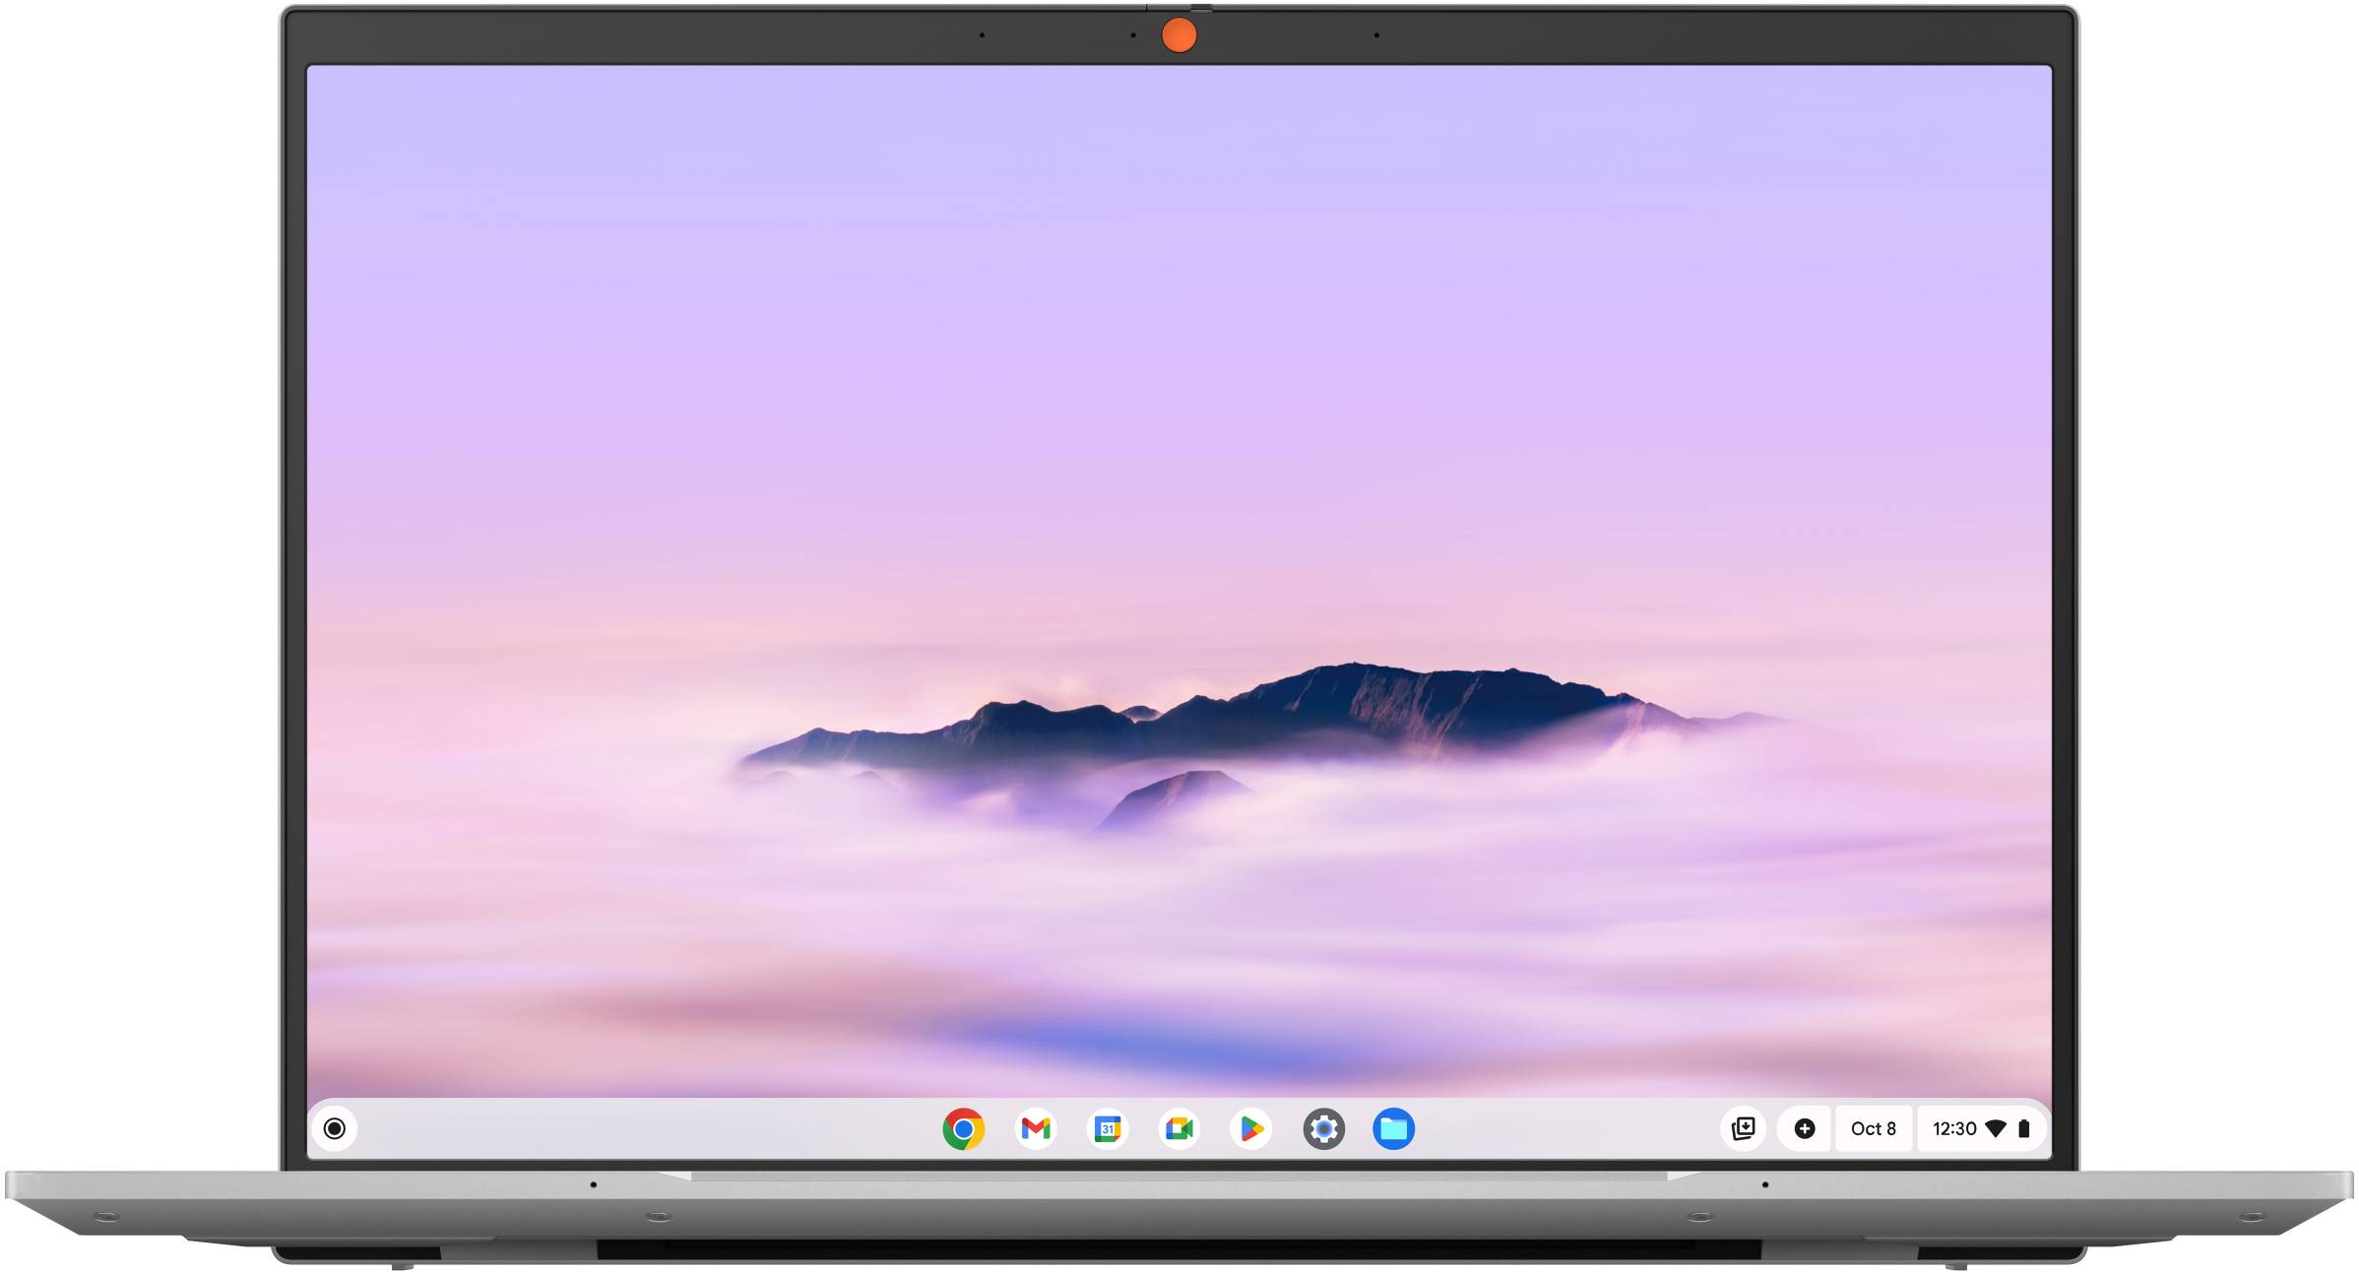2359x1272 pixels.
Task: Click empty shelf space right of Files
Action: pyautogui.click(x=1565, y=1128)
